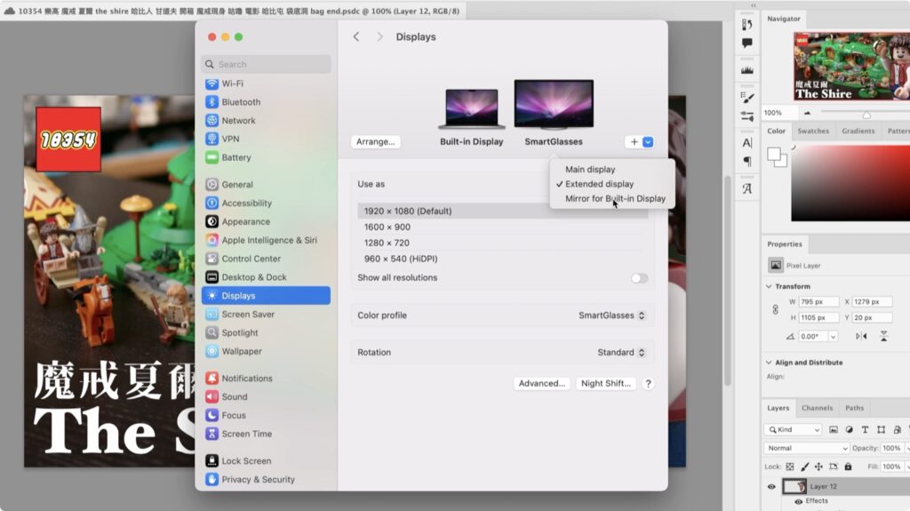
Task: Click the question mark help button
Action: [x=648, y=383]
